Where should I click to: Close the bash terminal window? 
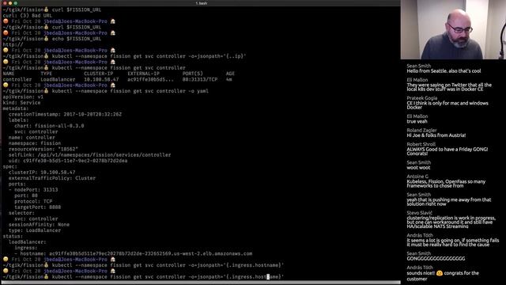click(x=5, y=3)
